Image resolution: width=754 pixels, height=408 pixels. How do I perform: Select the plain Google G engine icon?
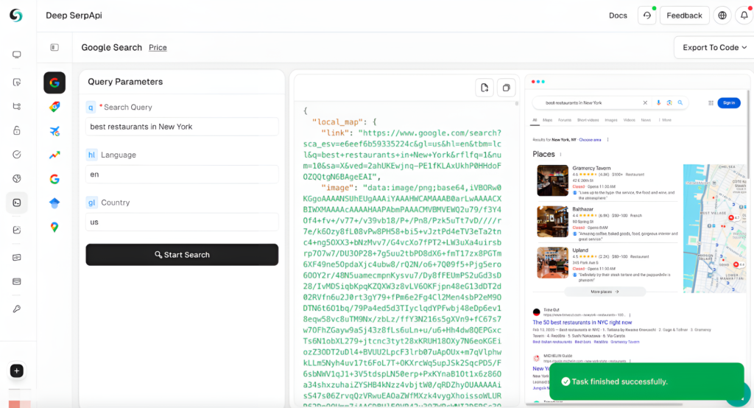(54, 179)
